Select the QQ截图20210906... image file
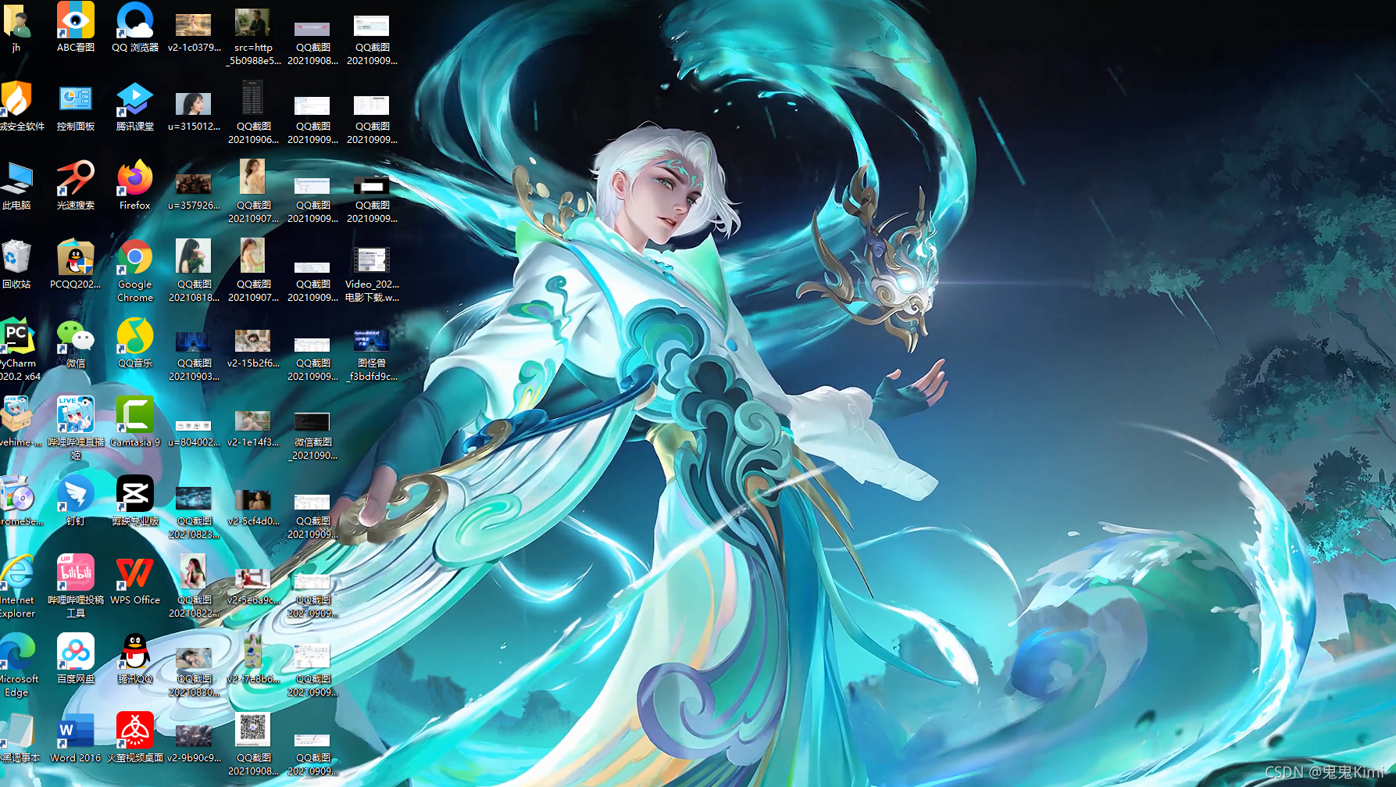The height and width of the screenshot is (787, 1396). click(254, 113)
